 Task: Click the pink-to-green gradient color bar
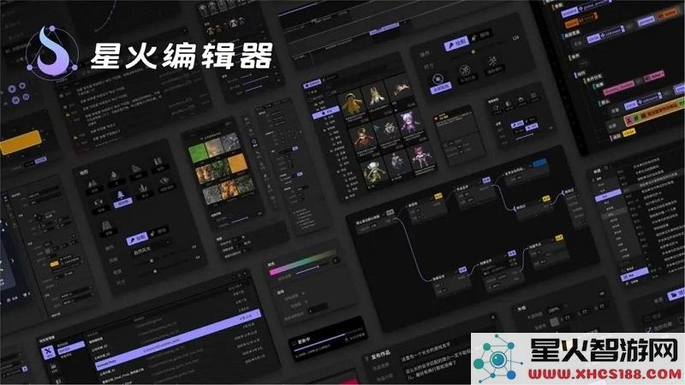click(x=301, y=262)
